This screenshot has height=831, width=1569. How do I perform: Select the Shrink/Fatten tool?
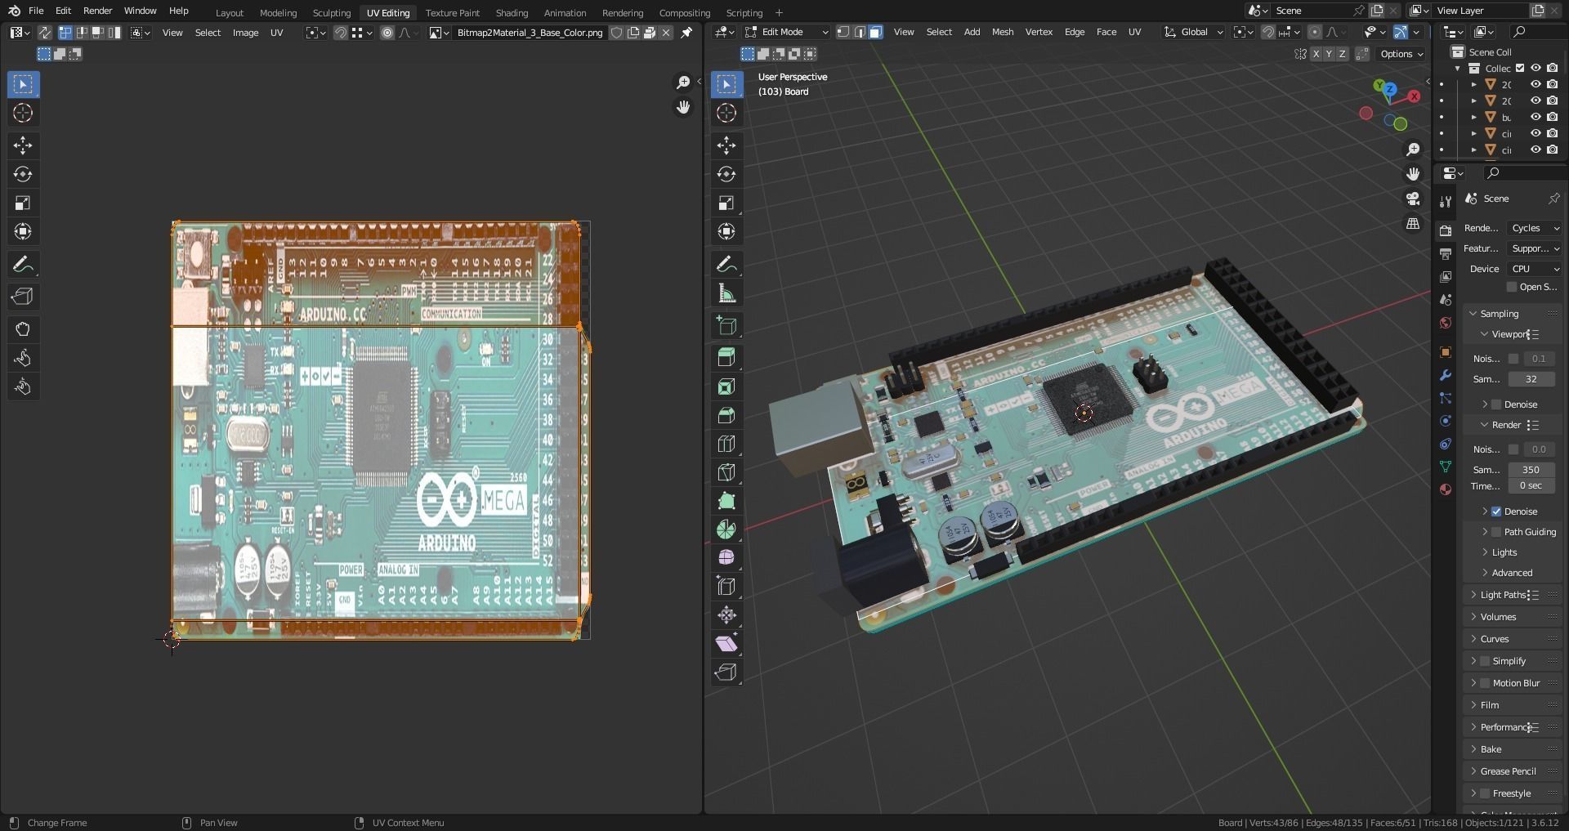pos(726,615)
